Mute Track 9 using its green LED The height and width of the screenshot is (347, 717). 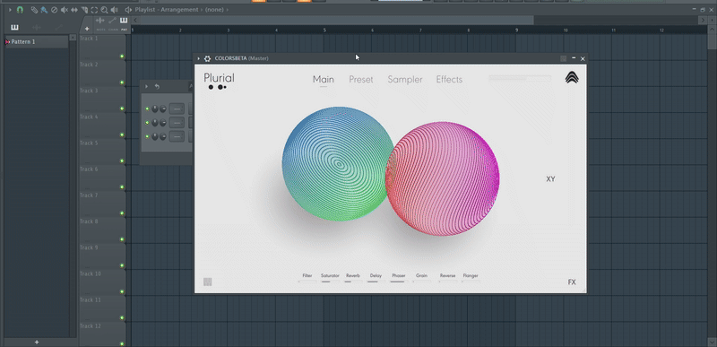122,265
